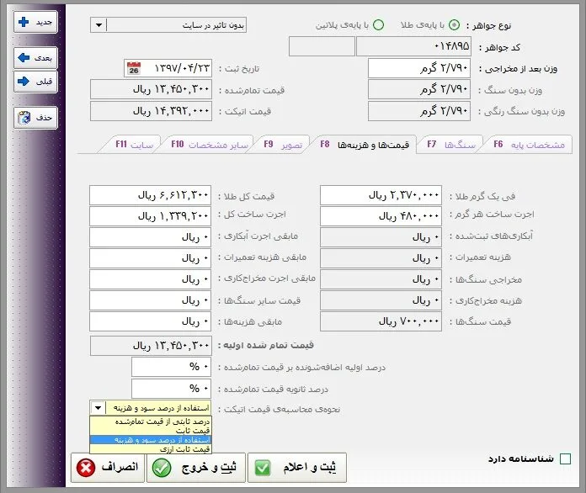Switch to تصویر F9 tab

point(282,145)
